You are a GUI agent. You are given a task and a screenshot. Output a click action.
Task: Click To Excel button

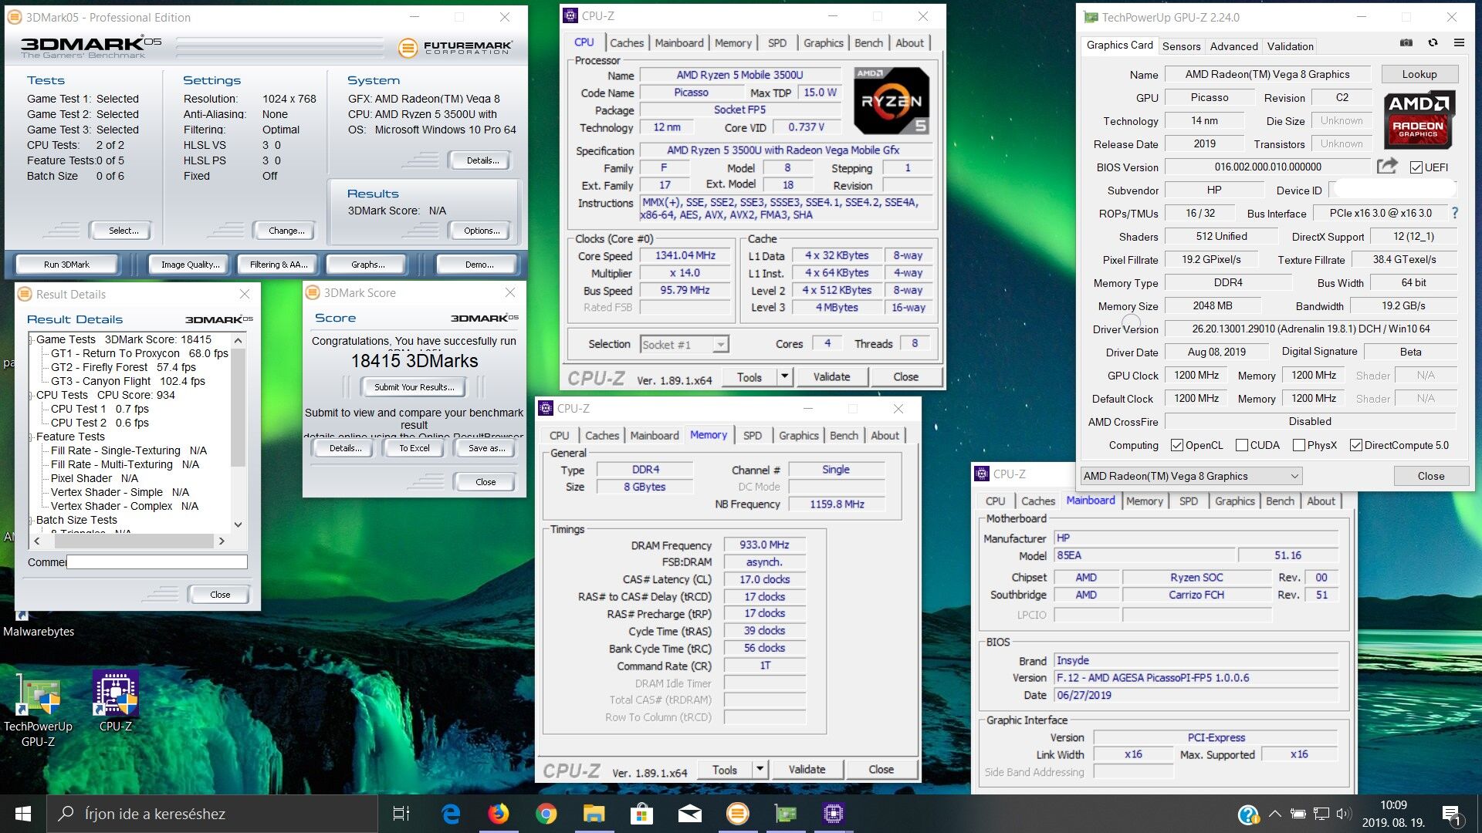click(414, 448)
